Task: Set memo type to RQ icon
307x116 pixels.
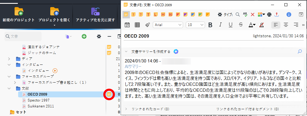Action: 171,14
